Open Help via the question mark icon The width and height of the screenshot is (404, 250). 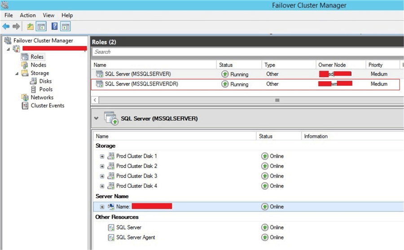click(x=55, y=26)
